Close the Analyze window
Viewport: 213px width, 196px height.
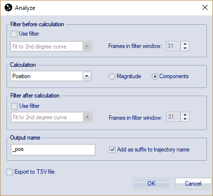click(x=205, y=7)
